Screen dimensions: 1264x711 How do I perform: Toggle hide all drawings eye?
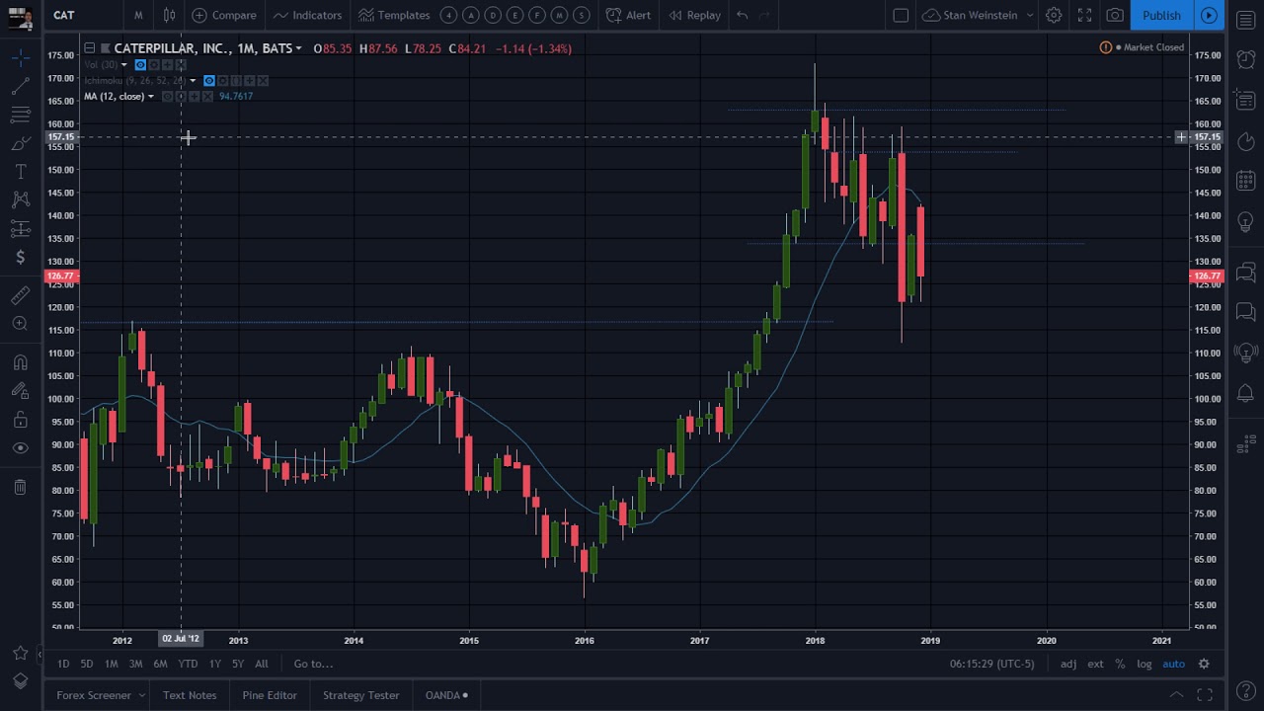point(20,447)
